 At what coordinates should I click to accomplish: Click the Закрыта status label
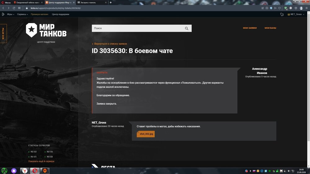click(102, 72)
